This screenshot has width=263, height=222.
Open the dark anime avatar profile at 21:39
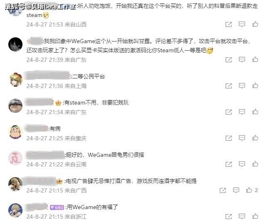(x=15, y=44)
